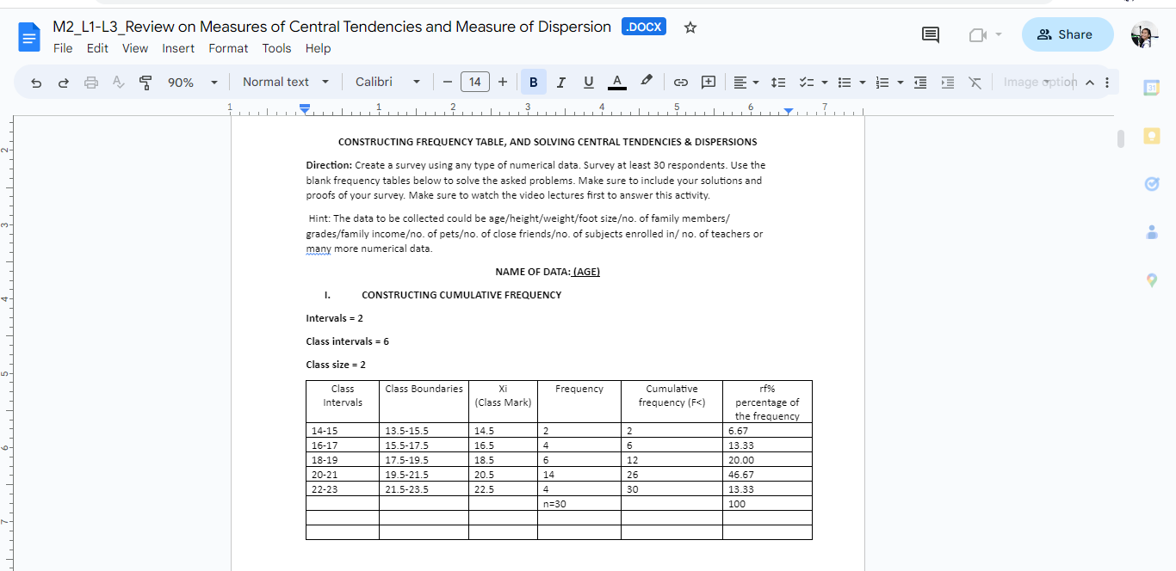
Task: Toggle Italic formatting
Action: tap(560, 83)
